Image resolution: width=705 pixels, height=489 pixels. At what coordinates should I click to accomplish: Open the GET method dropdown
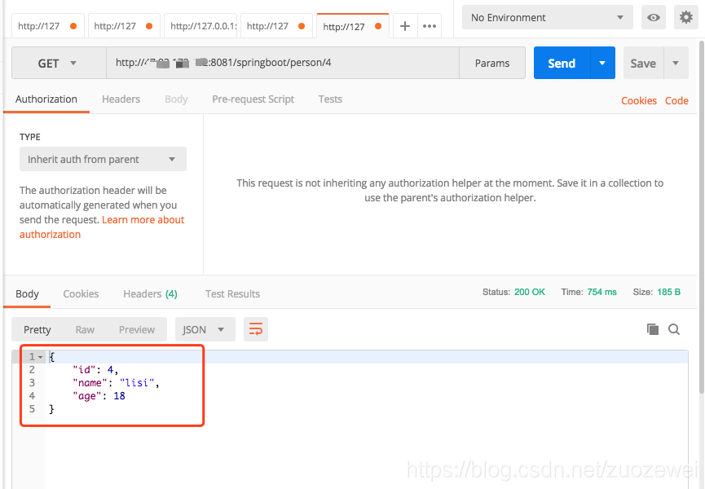59,63
